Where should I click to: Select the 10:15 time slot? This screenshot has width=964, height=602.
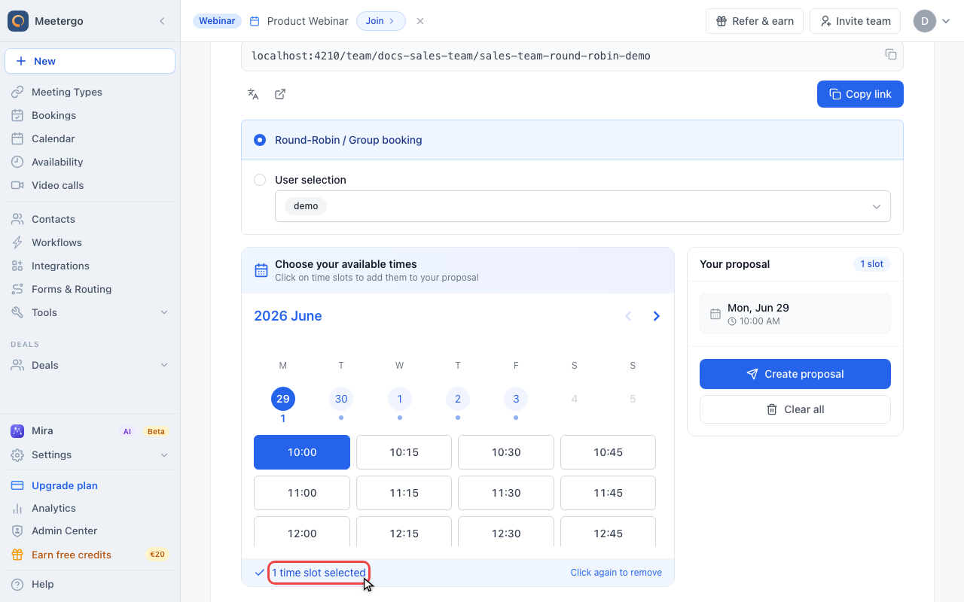coord(404,452)
